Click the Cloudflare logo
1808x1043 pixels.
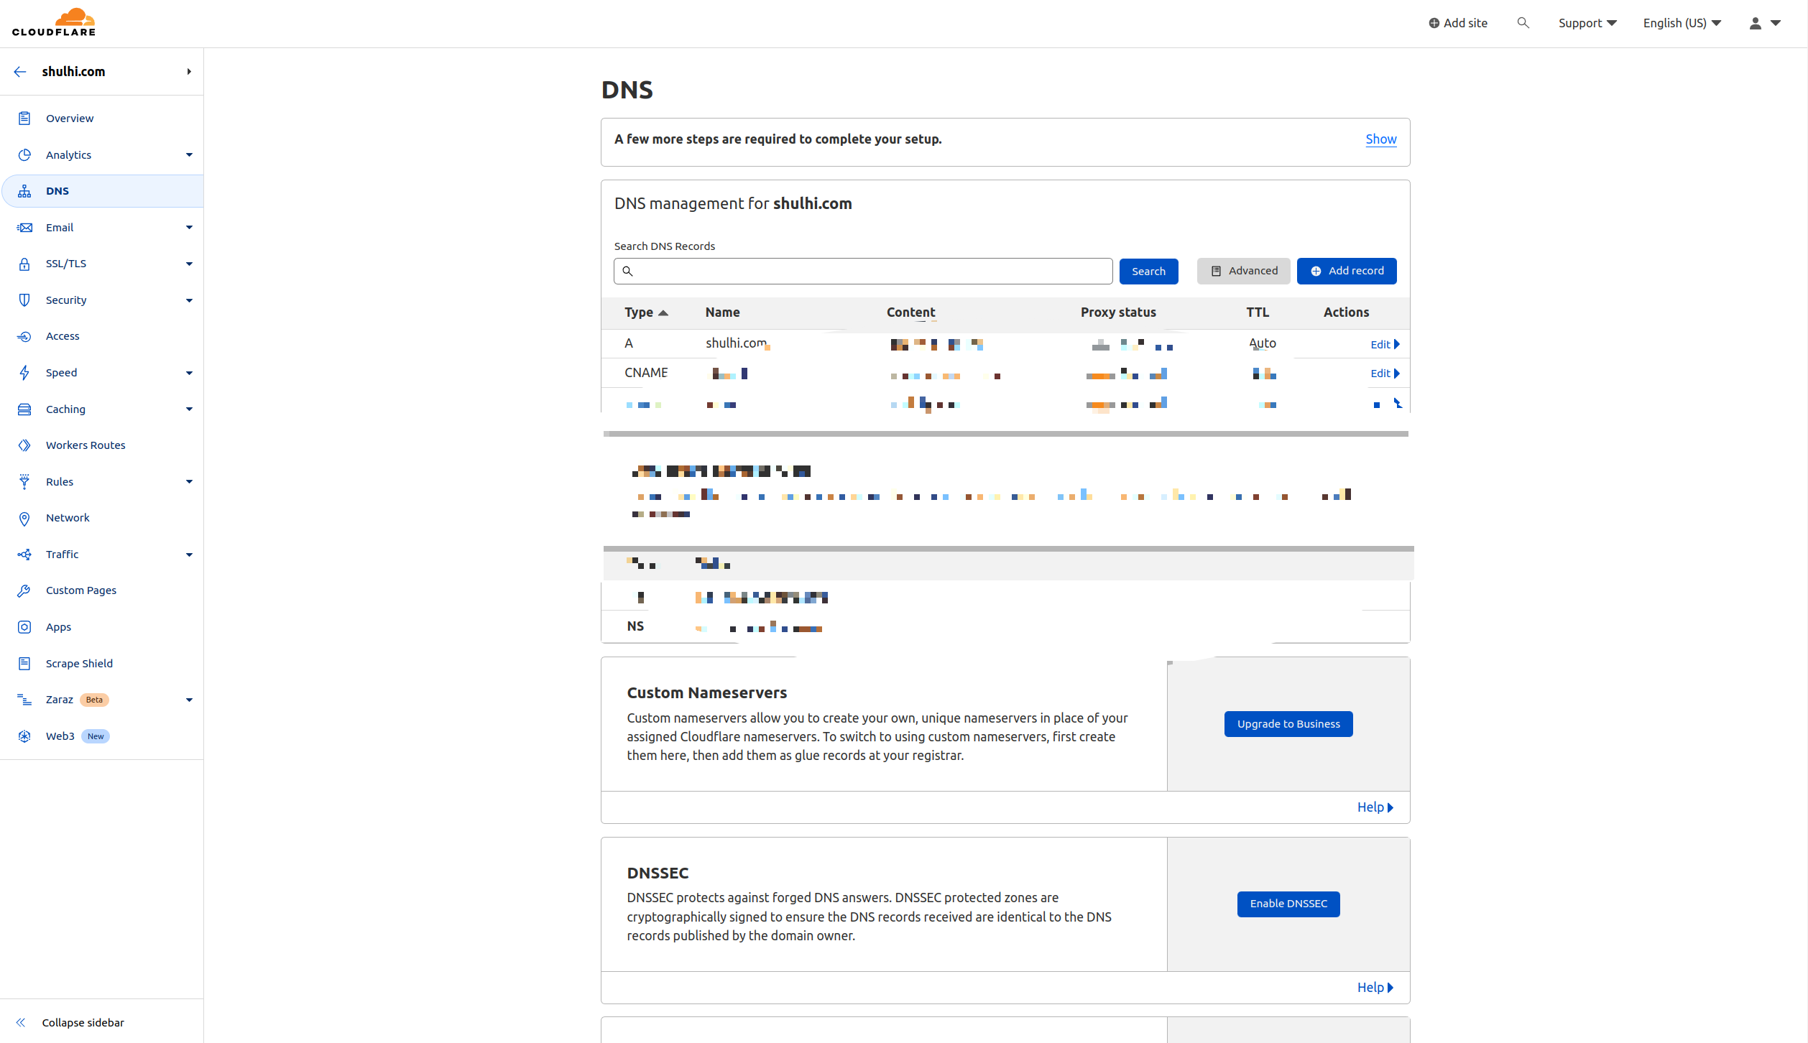[54, 22]
